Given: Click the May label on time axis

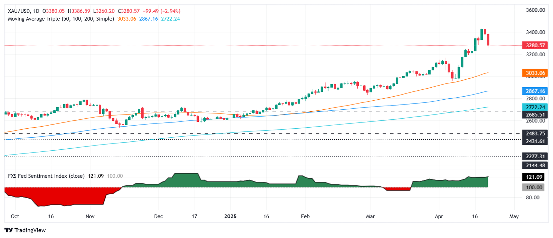Looking at the screenshot, I should pos(514,216).
